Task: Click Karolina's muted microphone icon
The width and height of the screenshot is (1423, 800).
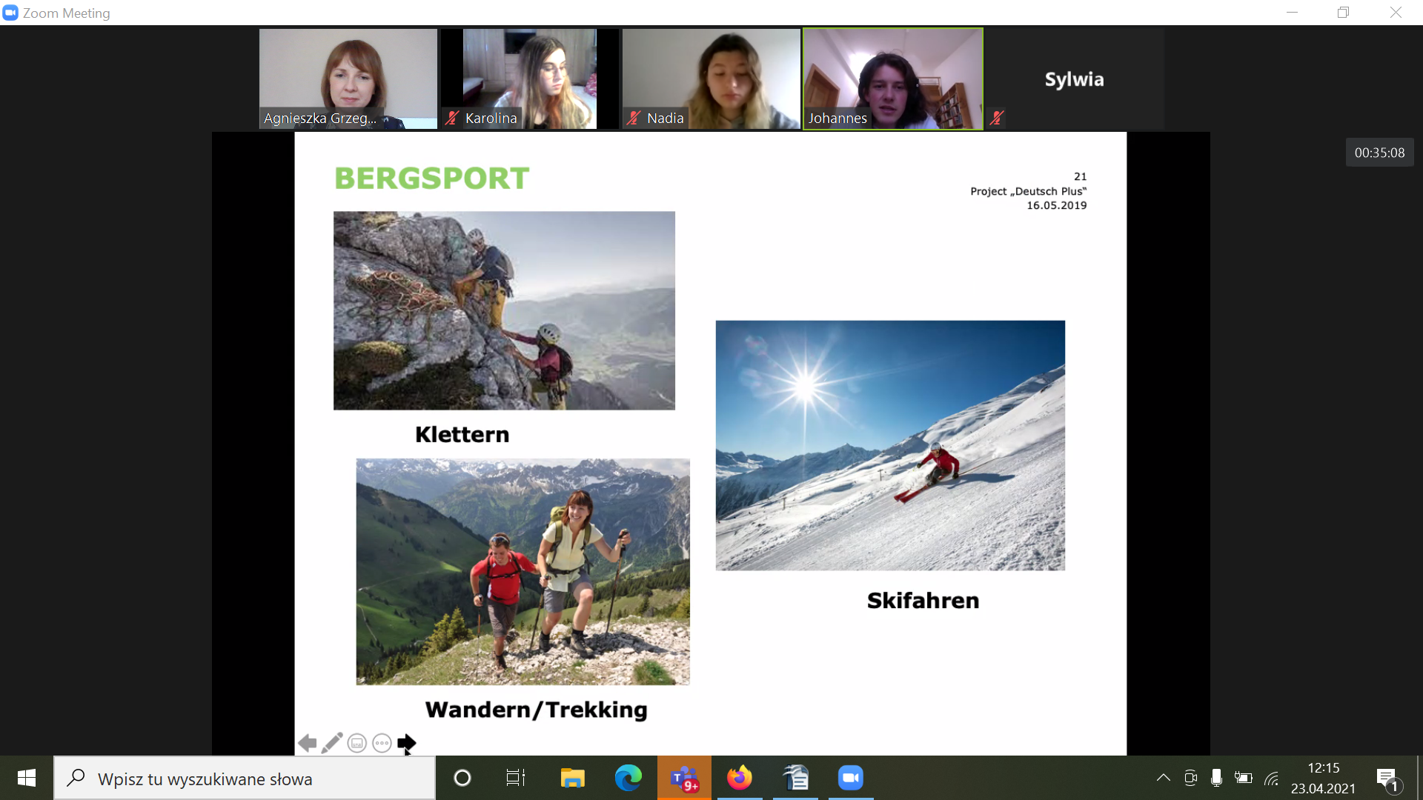Action: coord(452,118)
